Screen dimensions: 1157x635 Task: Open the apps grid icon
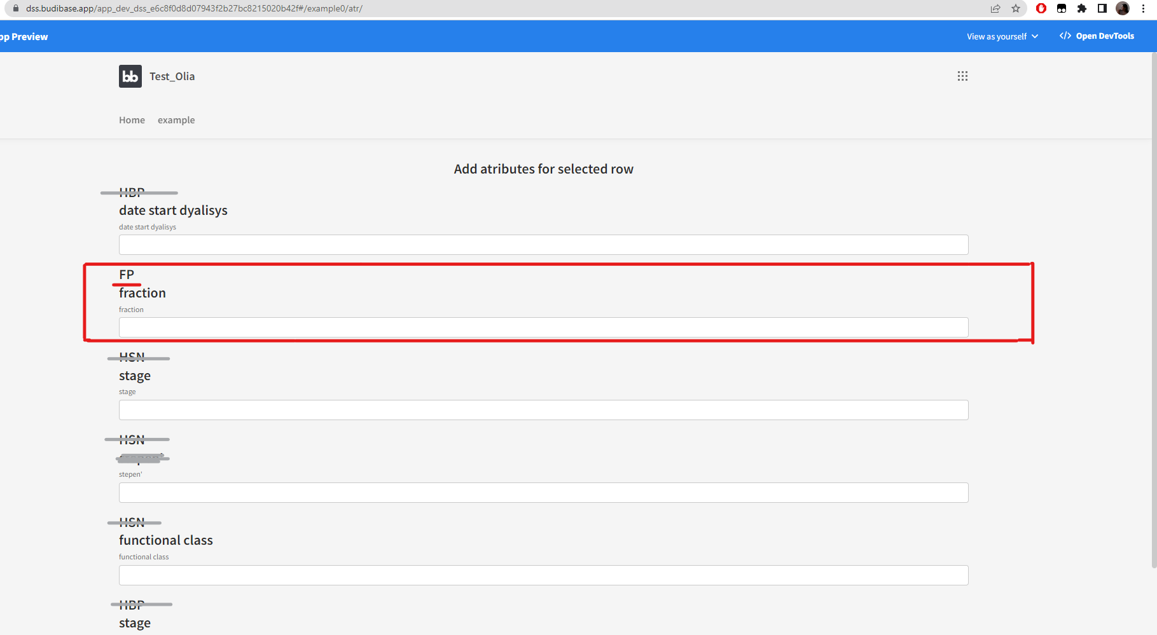(x=962, y=76)
